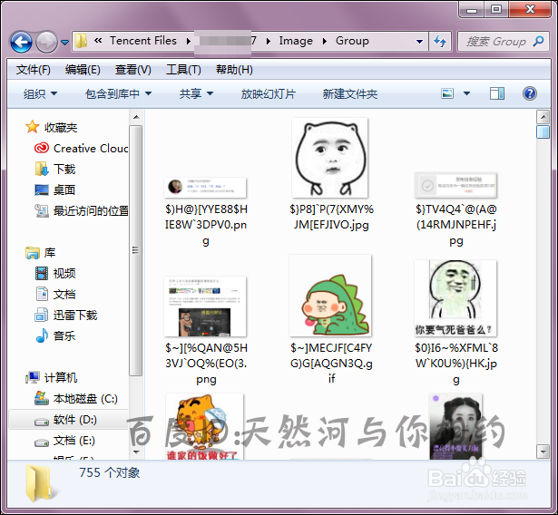Open the 组织 dropdown
This screenshot has width=558, height=515.
click(x=40, y=94)
